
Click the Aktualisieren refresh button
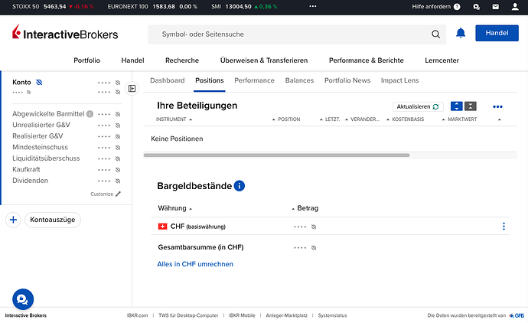[418, 107]
